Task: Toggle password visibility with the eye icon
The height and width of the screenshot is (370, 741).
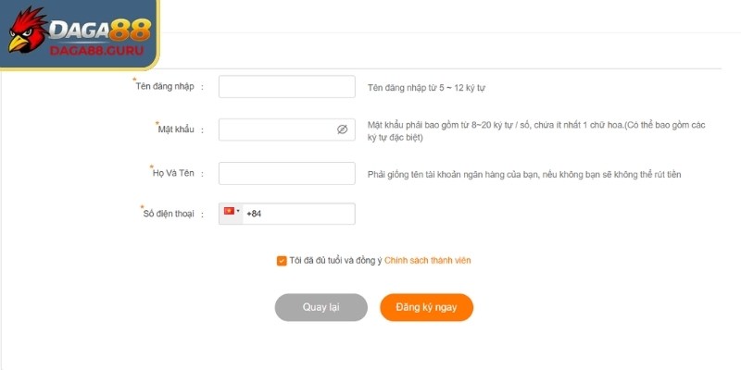Action: tap(342, 129)
